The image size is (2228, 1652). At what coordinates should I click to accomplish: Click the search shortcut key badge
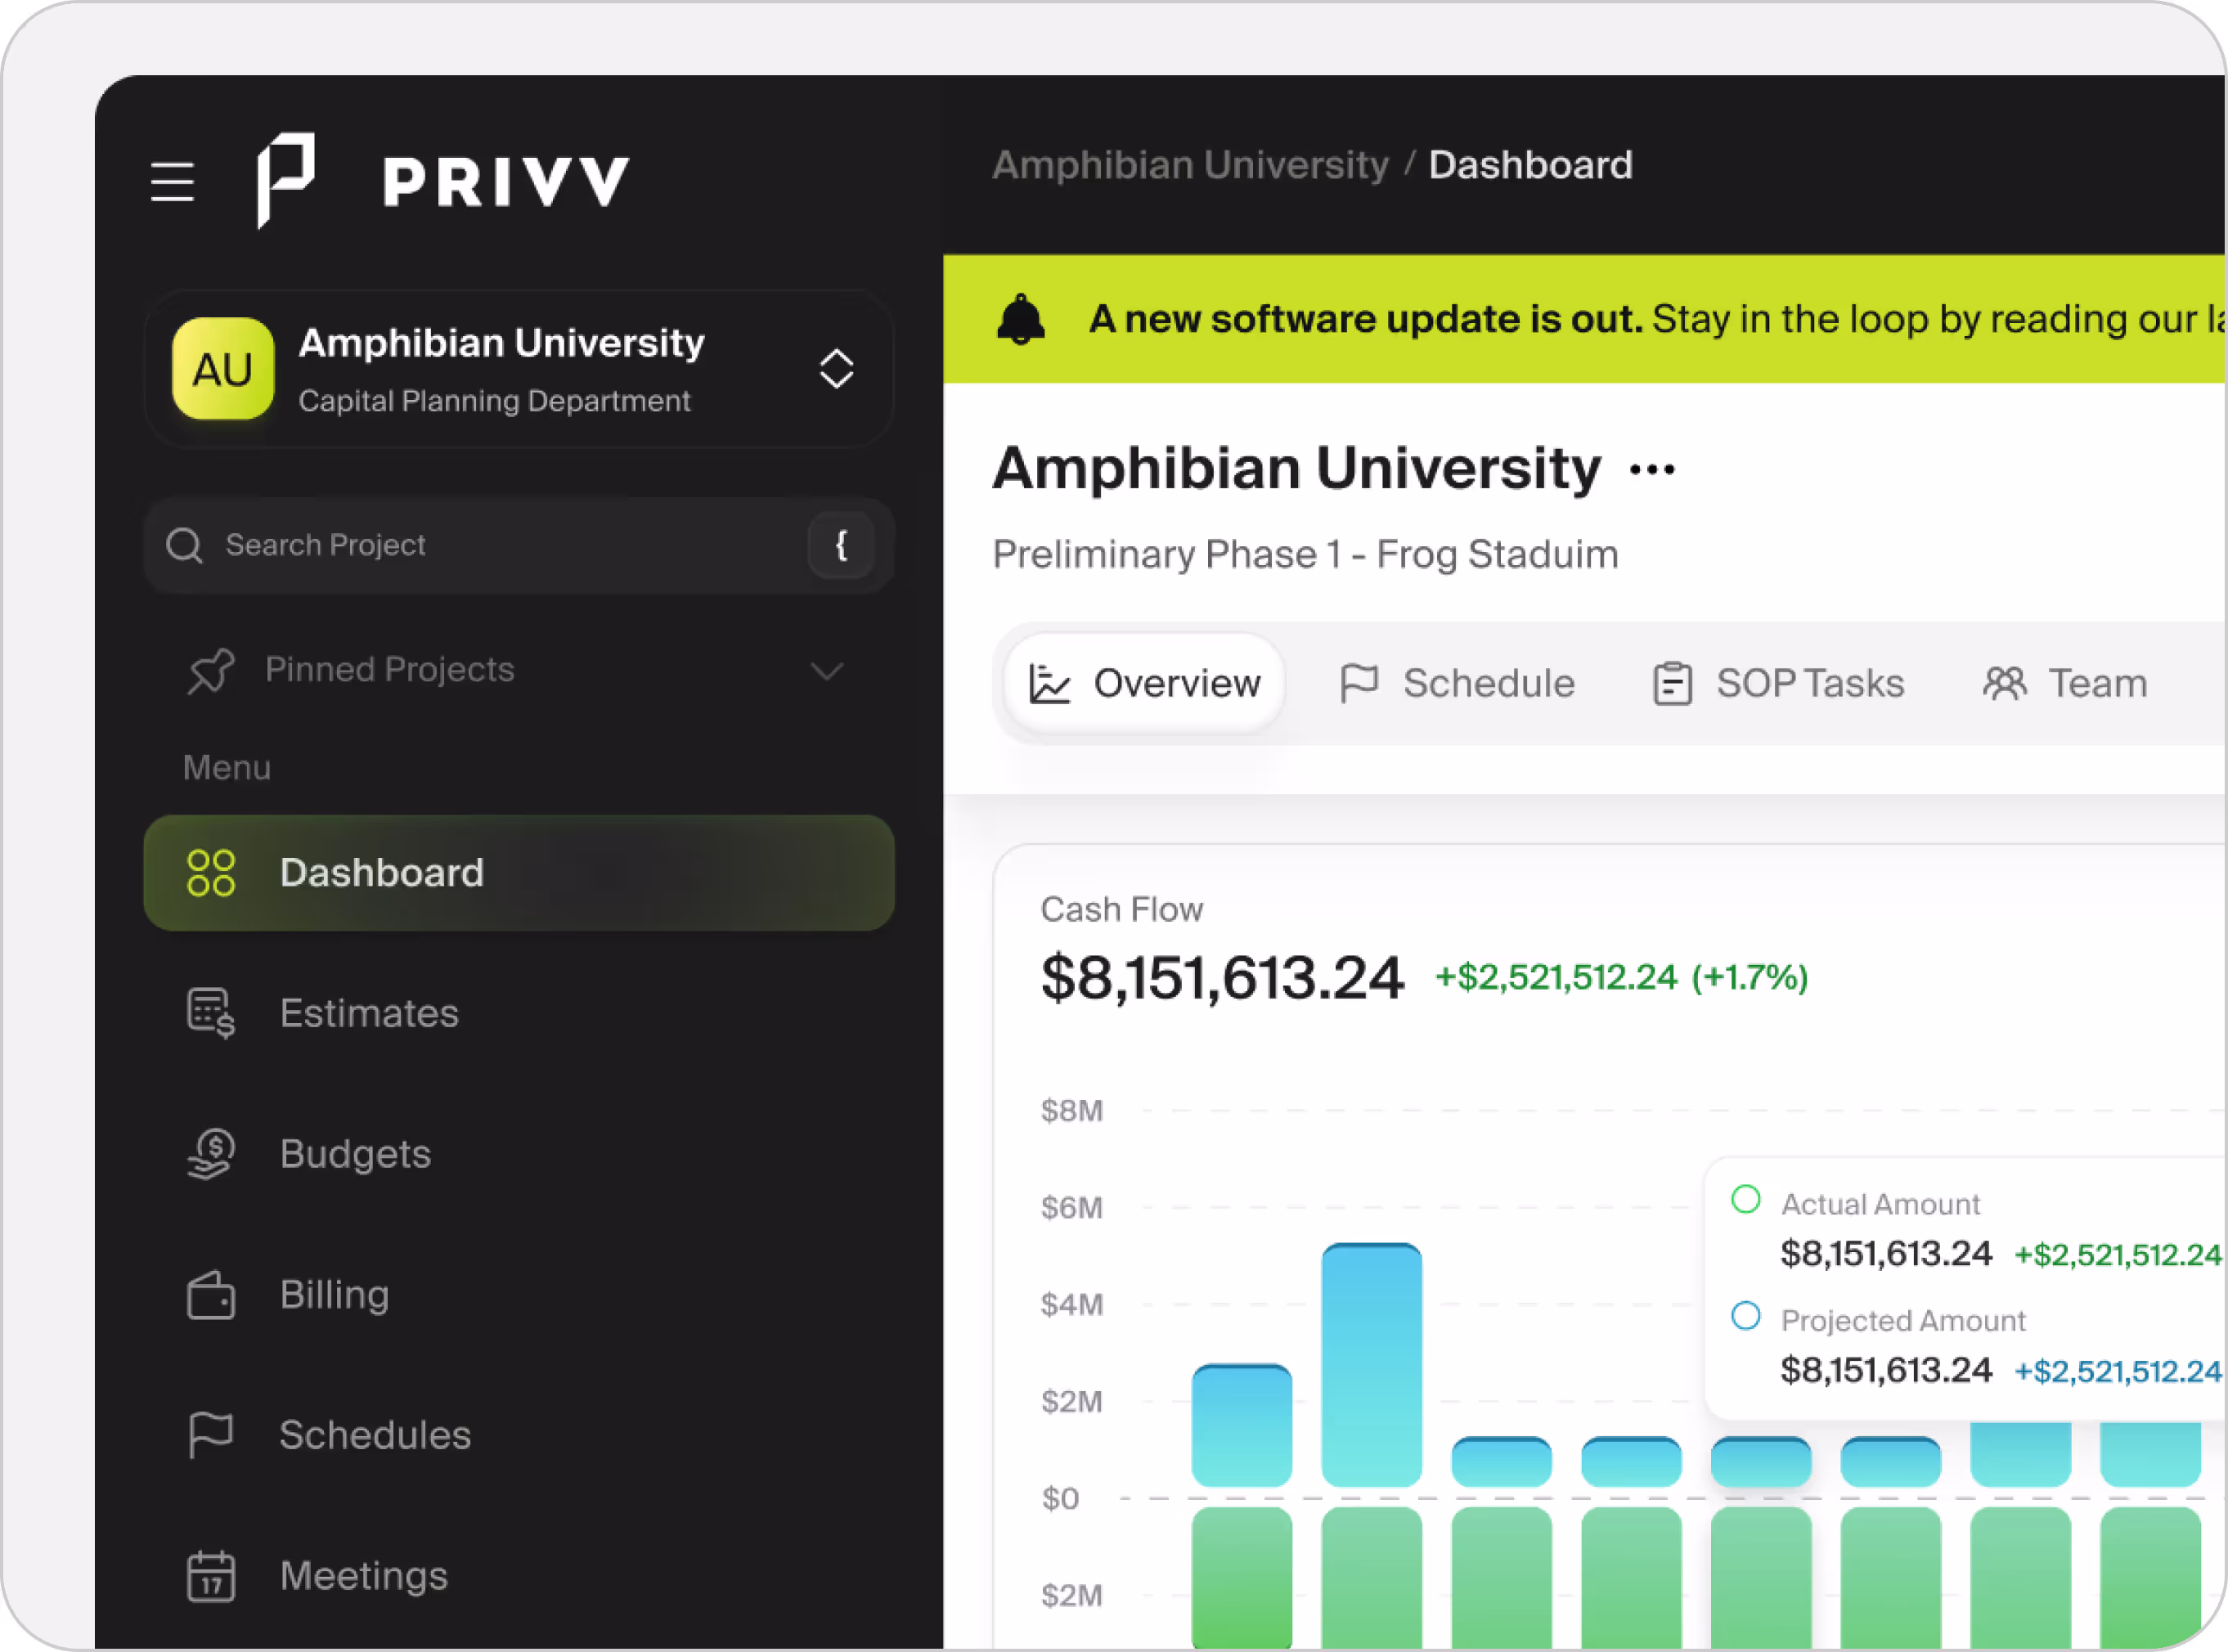pos(841,545)
